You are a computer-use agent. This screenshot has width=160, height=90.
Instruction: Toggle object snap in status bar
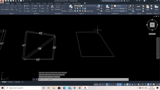tap(120, 84)
